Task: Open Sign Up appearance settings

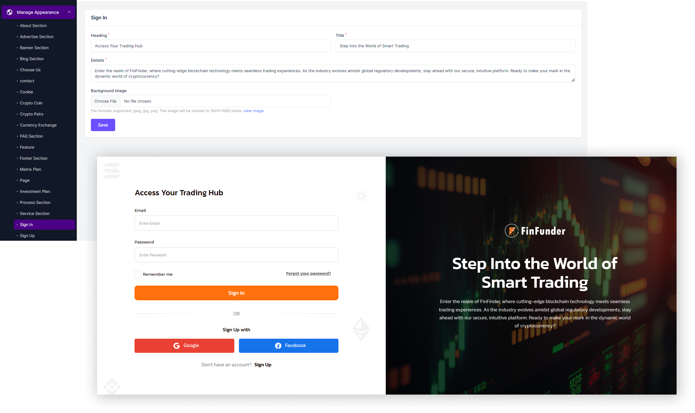Action: 27,236
